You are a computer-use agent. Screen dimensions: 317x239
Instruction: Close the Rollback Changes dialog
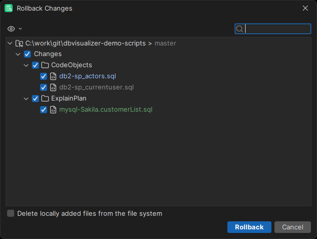305,8
